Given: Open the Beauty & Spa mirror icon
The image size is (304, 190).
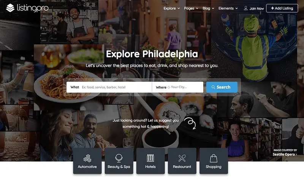Looking at the screenshot, I should pyautogui.click(x=119, y=158).
